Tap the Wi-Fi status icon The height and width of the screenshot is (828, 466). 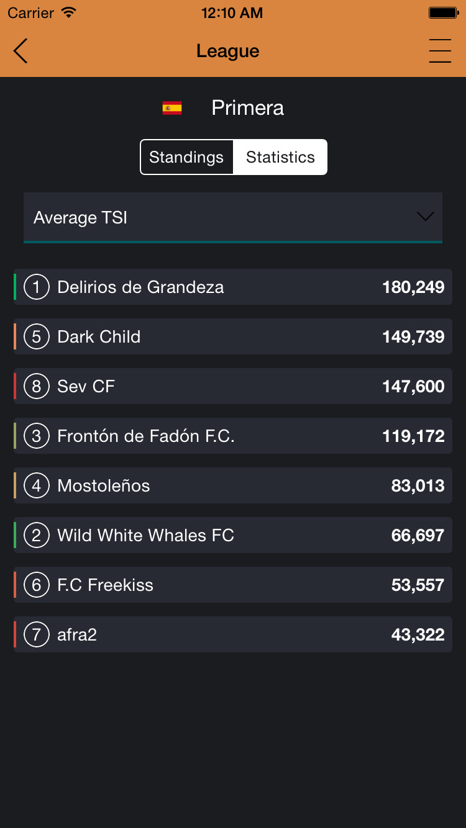pyautogui.click(x=69, y=12)
